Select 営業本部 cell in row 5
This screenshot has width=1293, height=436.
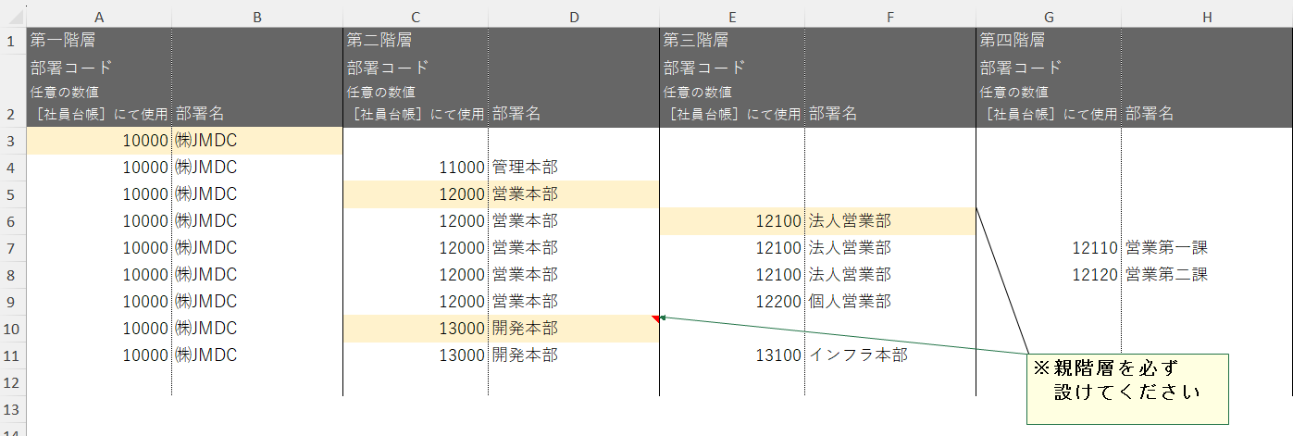point(574,194)
